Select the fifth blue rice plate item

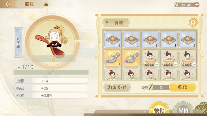(188, 39)
